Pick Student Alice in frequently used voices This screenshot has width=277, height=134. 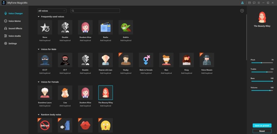[x=85, y=27]
